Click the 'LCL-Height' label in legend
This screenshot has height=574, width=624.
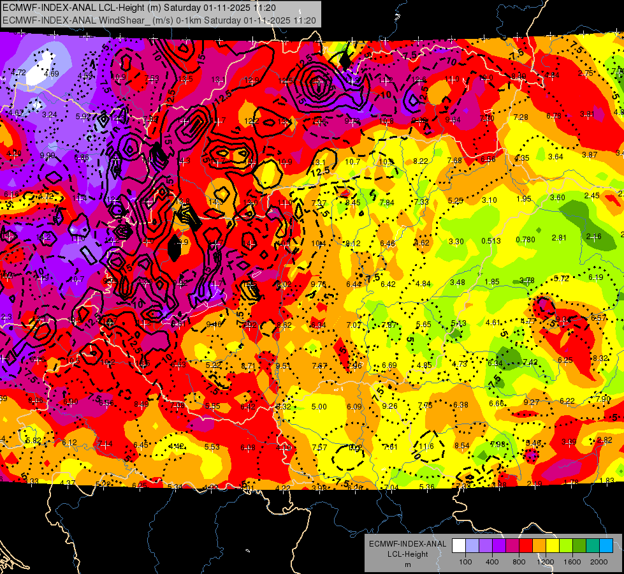click(x=407, y=554)
